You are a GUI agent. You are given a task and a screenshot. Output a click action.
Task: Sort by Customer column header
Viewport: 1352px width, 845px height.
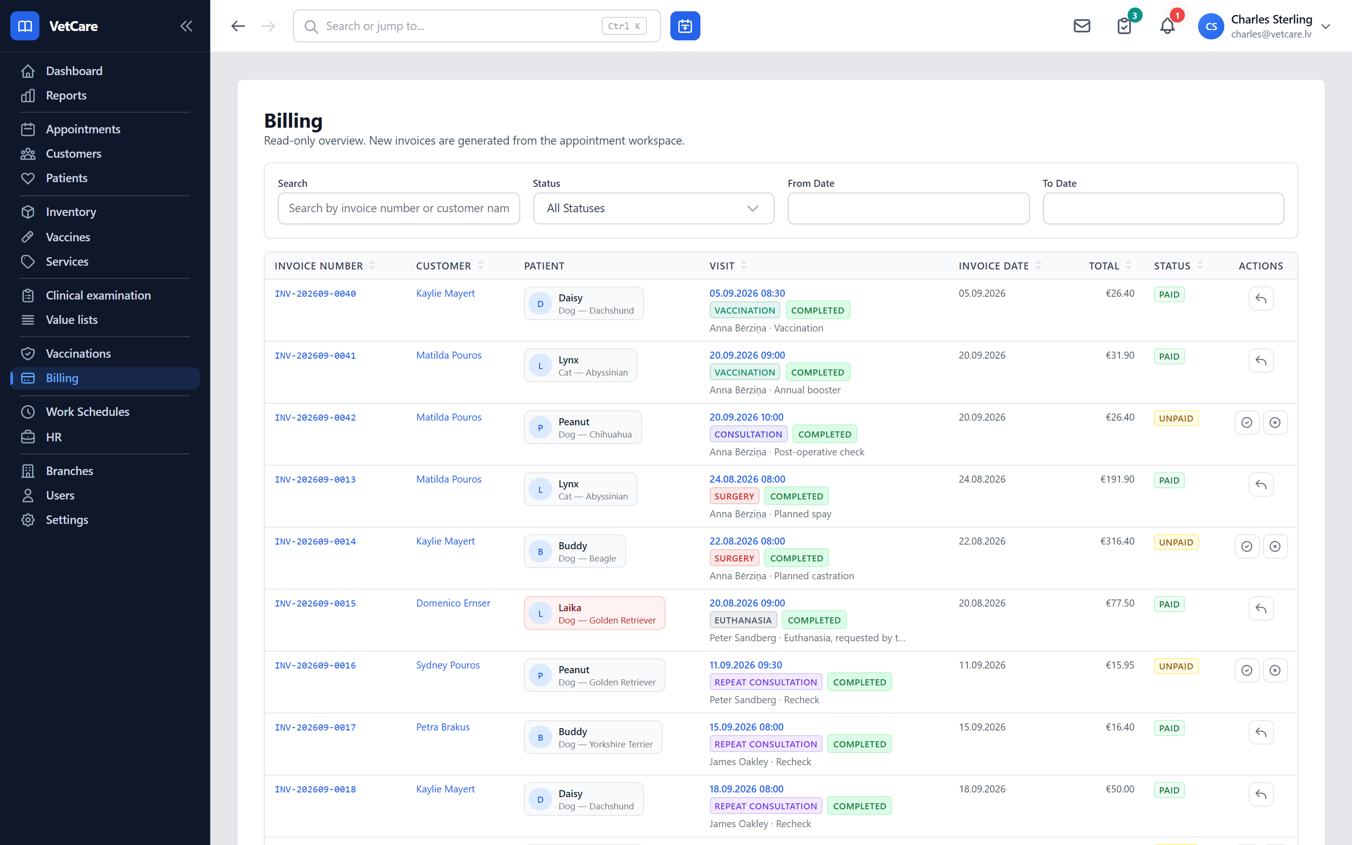coord(450,266)
